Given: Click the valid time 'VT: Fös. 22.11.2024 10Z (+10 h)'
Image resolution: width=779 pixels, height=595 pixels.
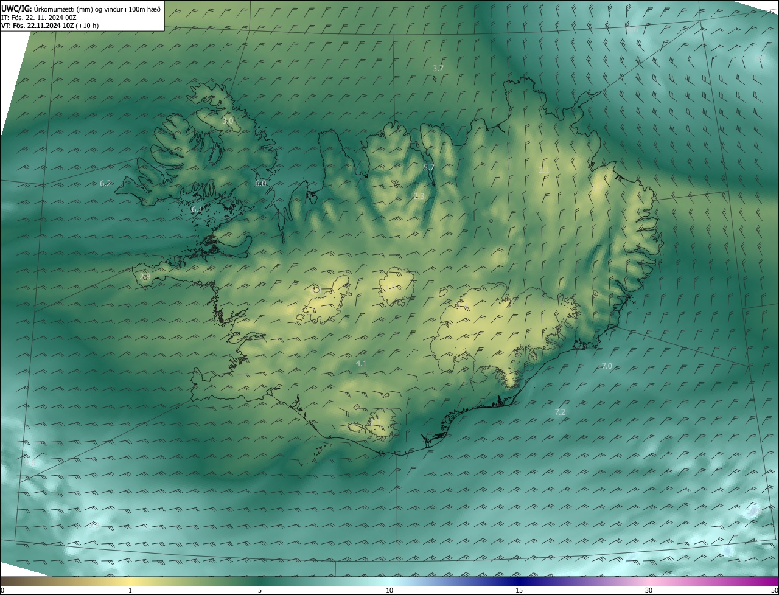Looking at the screenshot, I should pos(50,26).
